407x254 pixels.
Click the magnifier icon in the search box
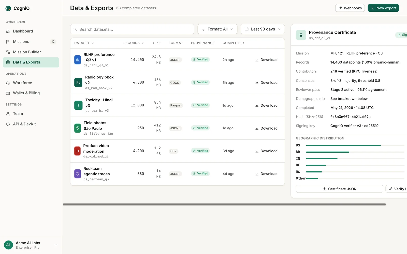pos(75,29)
